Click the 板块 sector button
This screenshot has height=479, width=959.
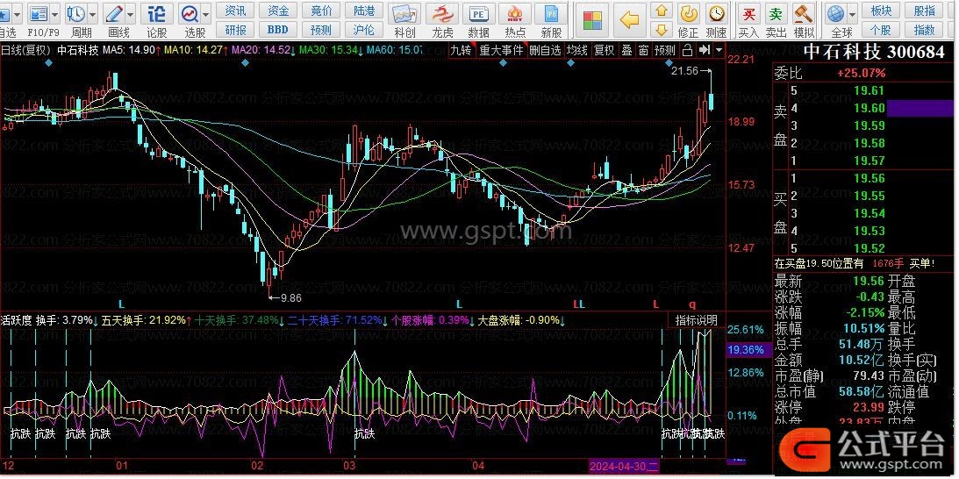tap(881, 11)
